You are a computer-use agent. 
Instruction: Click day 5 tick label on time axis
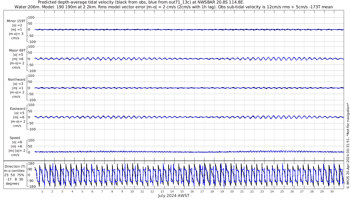click(82, 191)
